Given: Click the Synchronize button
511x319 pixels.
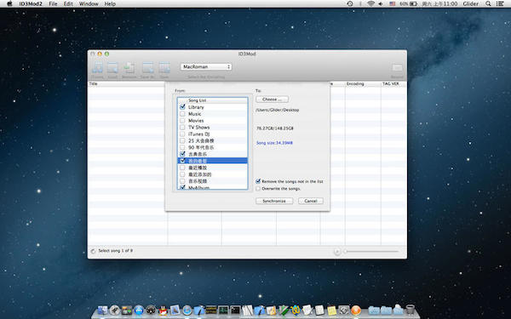Looking at the screenshot, I should tap(274, 201).
